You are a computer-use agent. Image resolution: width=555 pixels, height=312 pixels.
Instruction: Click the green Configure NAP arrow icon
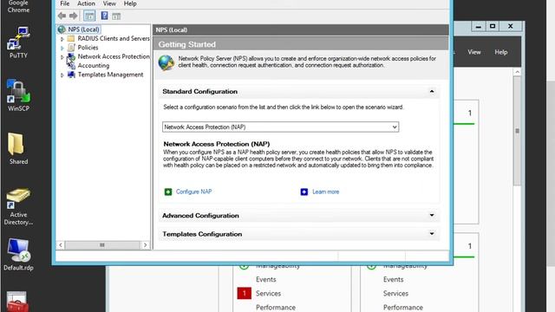point(168,192)
